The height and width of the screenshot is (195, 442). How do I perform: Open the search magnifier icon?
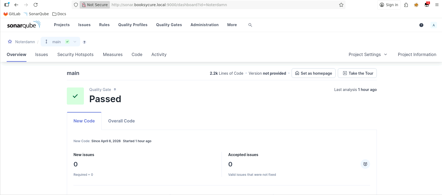pos(250,25)
